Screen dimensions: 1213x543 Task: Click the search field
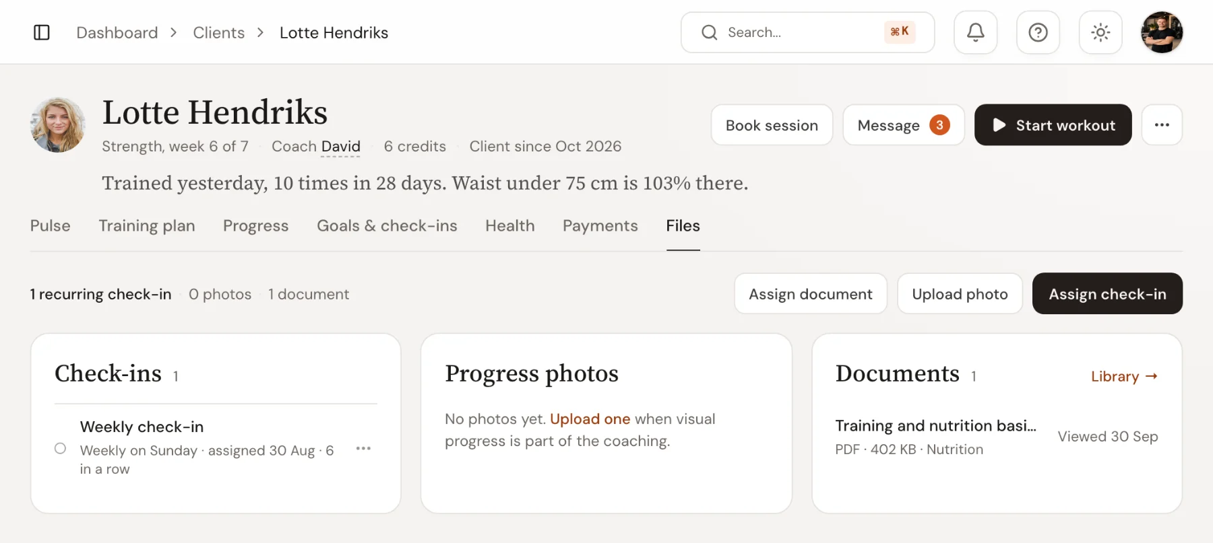(x=807, y=32)
